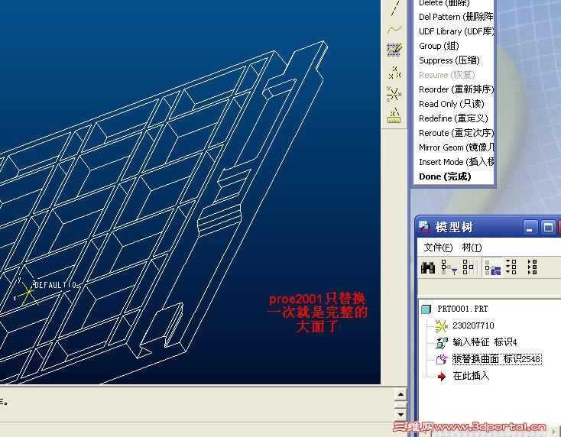Expand all model tree nodes
This screenshot has width=561, height=437.
(x=511, y=267)
